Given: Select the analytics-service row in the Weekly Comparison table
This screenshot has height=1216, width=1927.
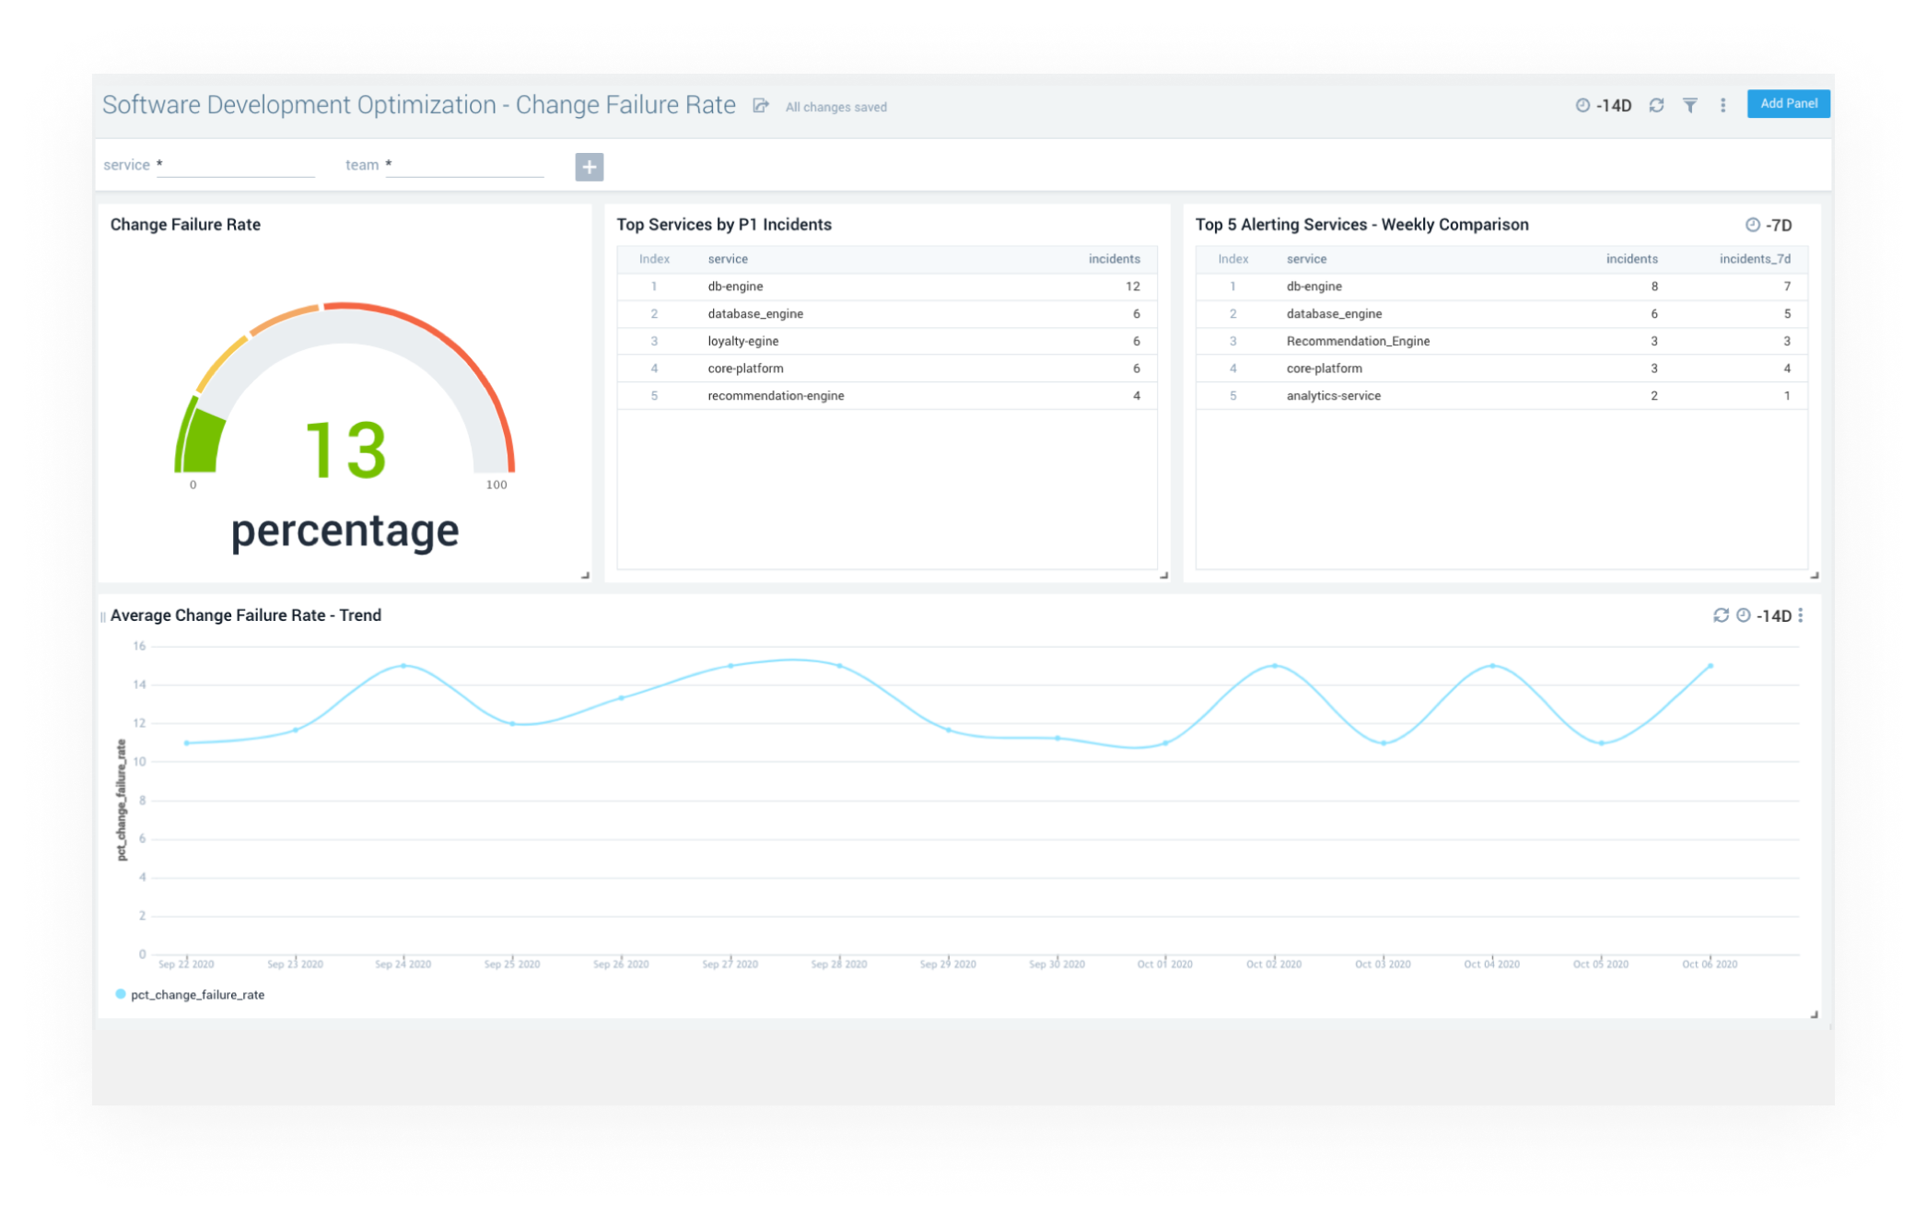Looking at the screenshot, I should coord(1501,396).
